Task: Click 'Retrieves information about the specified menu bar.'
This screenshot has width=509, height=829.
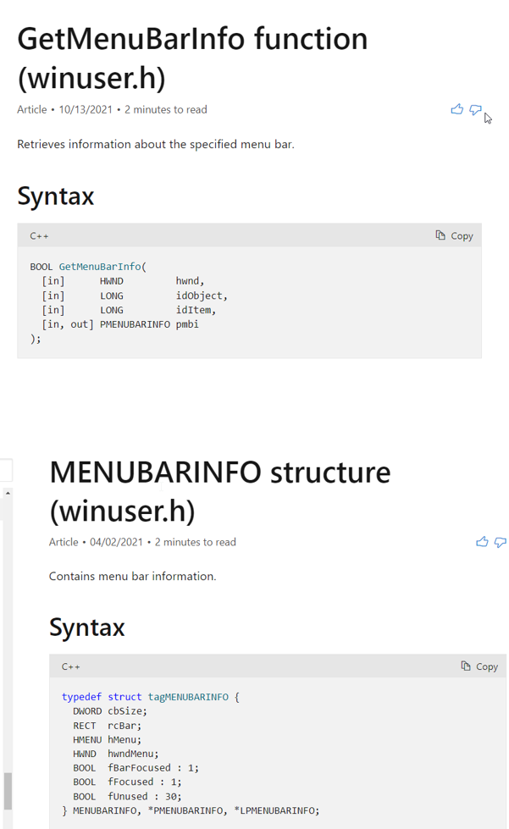Action: pyautogui.click(x=155, y=144)
